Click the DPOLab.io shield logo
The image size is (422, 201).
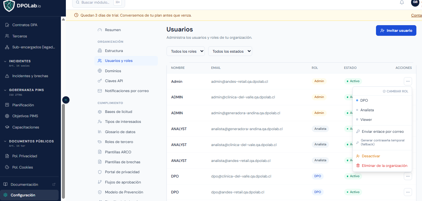pyautogui.click(x=9, y=6)
